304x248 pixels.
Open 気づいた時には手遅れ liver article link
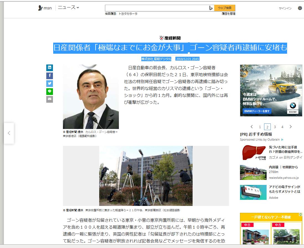285,149
